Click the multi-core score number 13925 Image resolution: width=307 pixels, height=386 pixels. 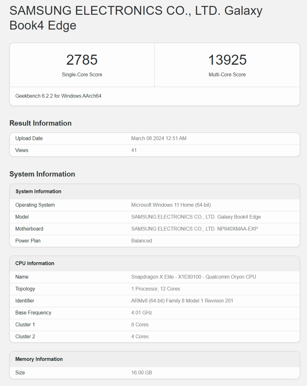click(227, 60)
